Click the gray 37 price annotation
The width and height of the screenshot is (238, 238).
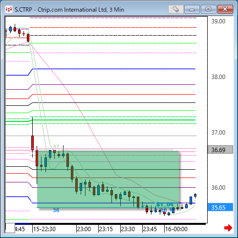tap(56, 147)
